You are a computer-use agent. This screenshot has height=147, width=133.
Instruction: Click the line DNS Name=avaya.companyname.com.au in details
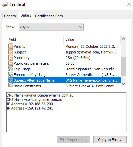(40, 95)
